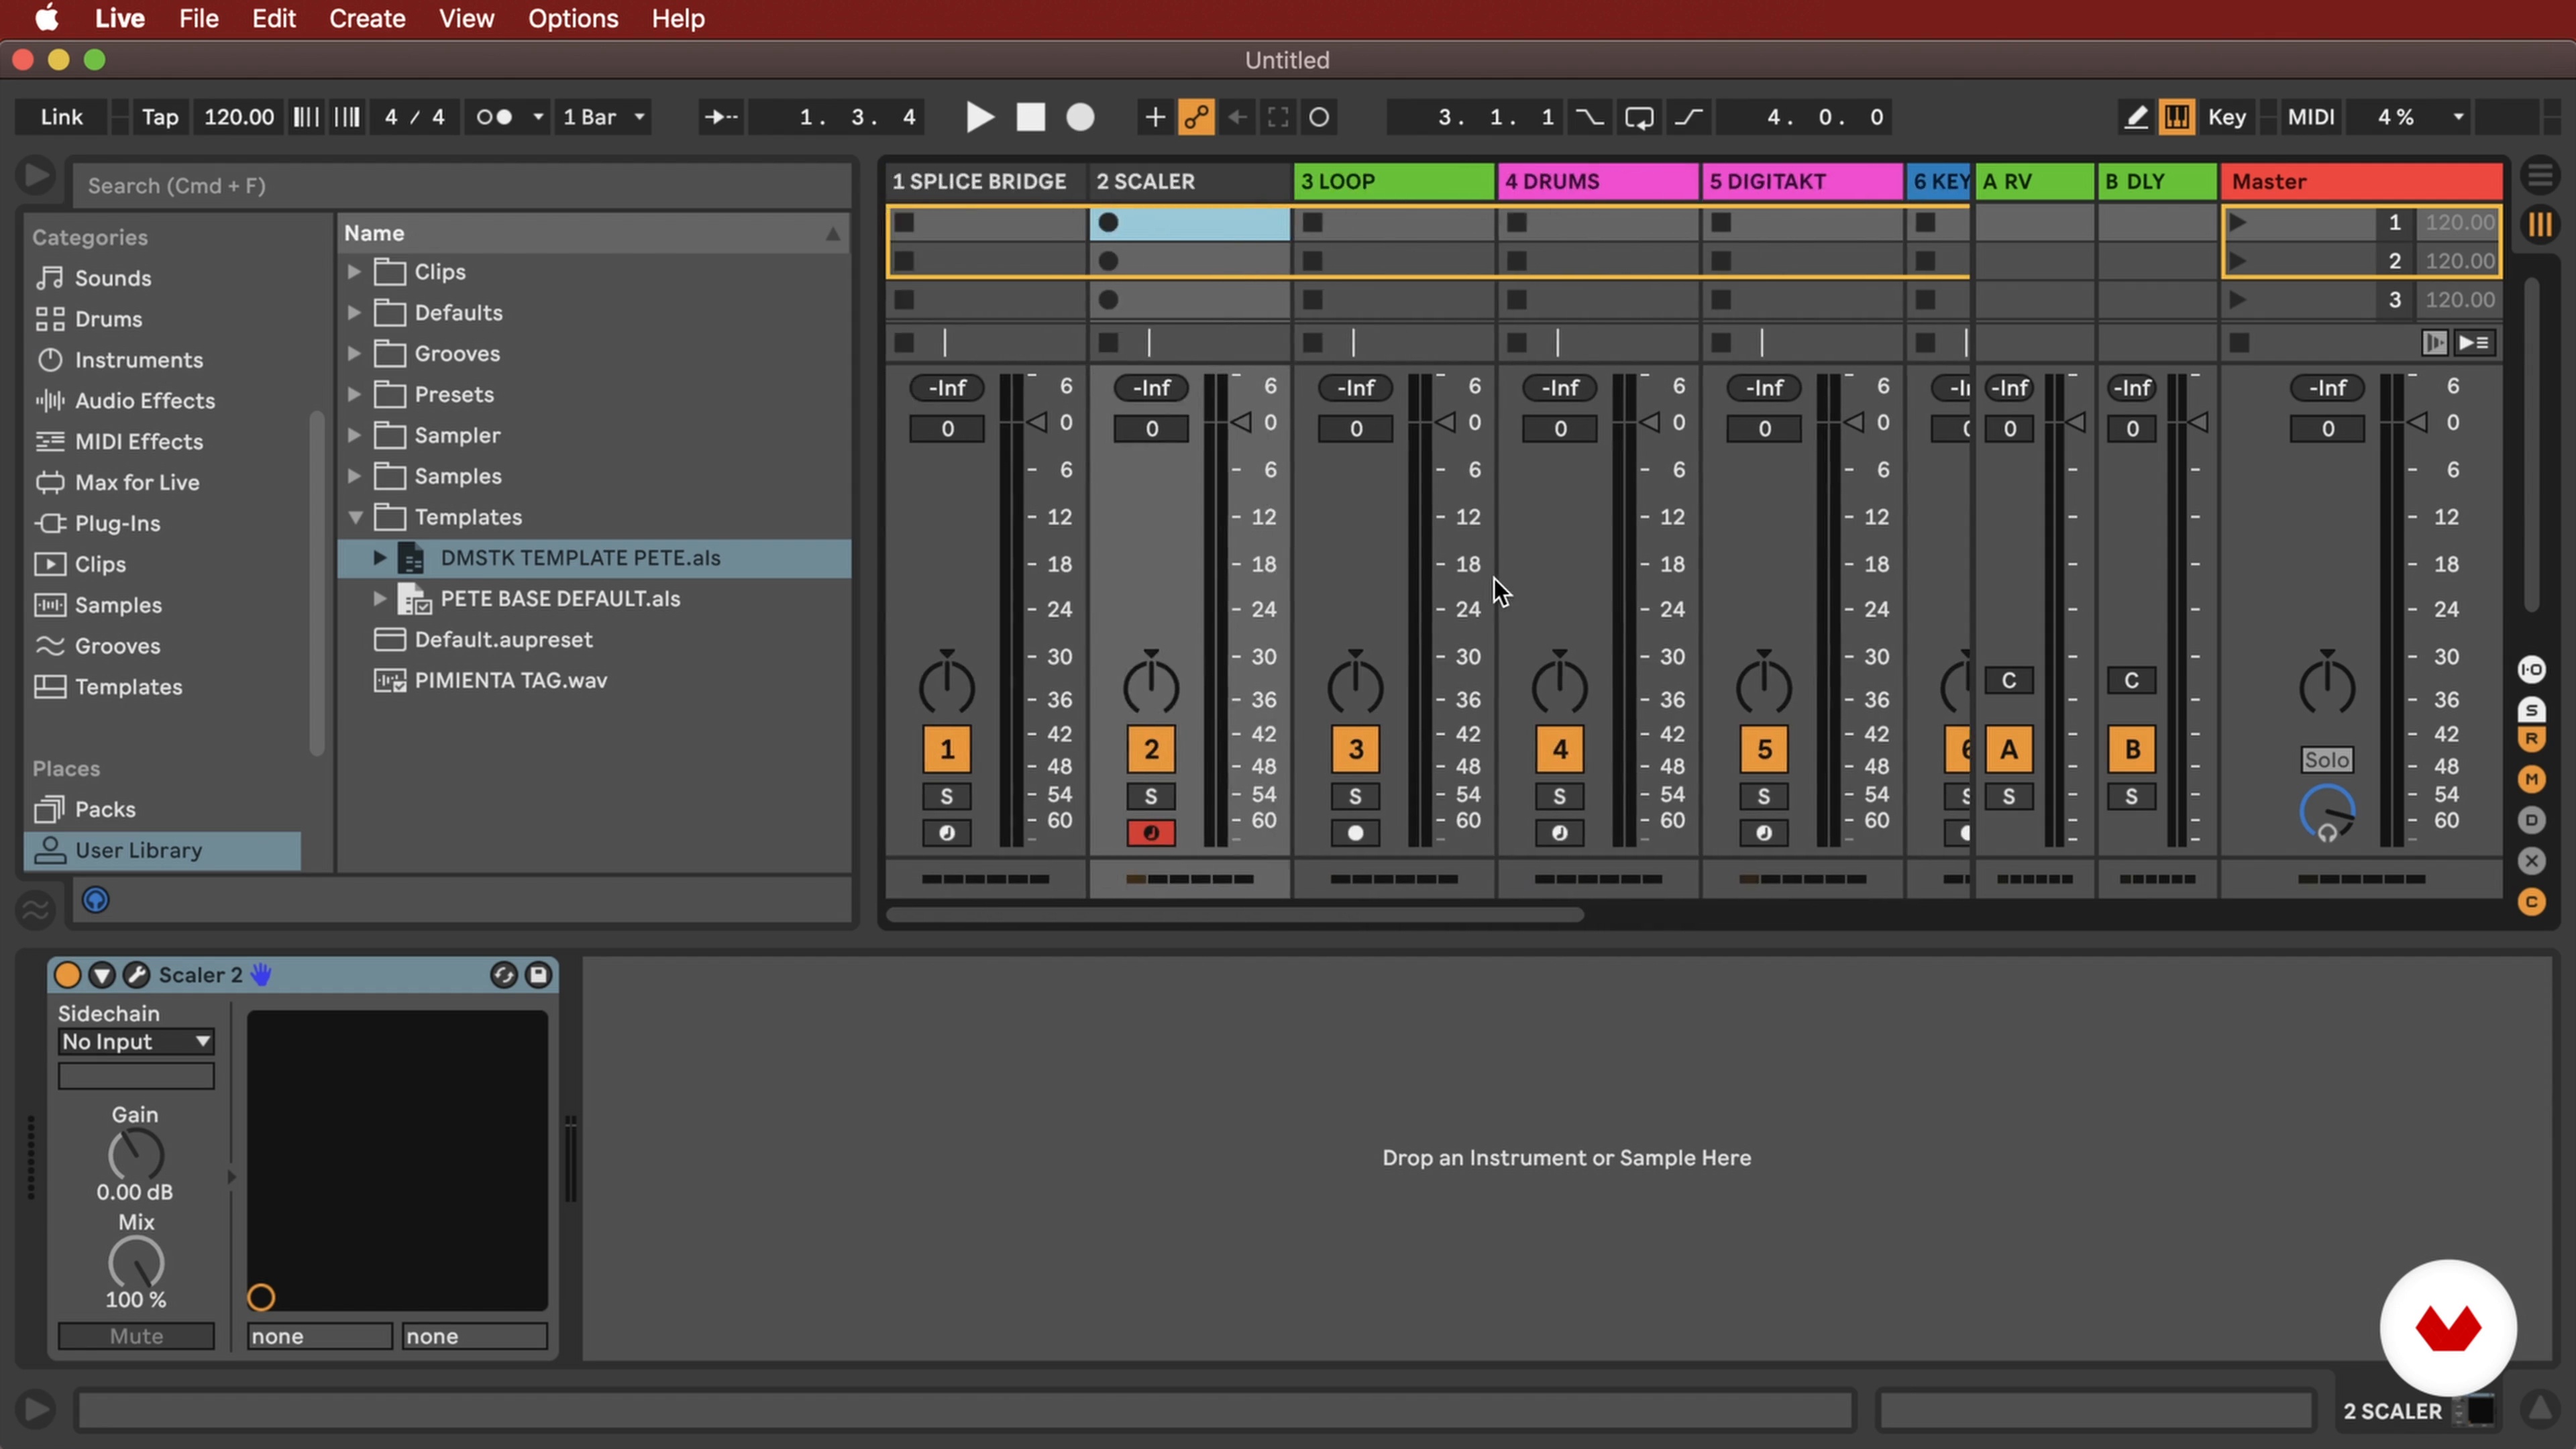Toggle track 1 activator button
Image resolution: width=2576 pixels, height=1449 pixels.
point(947,749)
